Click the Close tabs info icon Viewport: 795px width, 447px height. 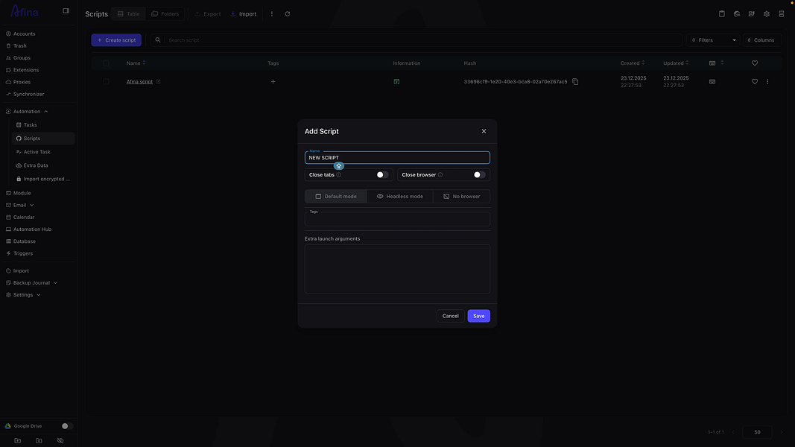pos(339,175)
